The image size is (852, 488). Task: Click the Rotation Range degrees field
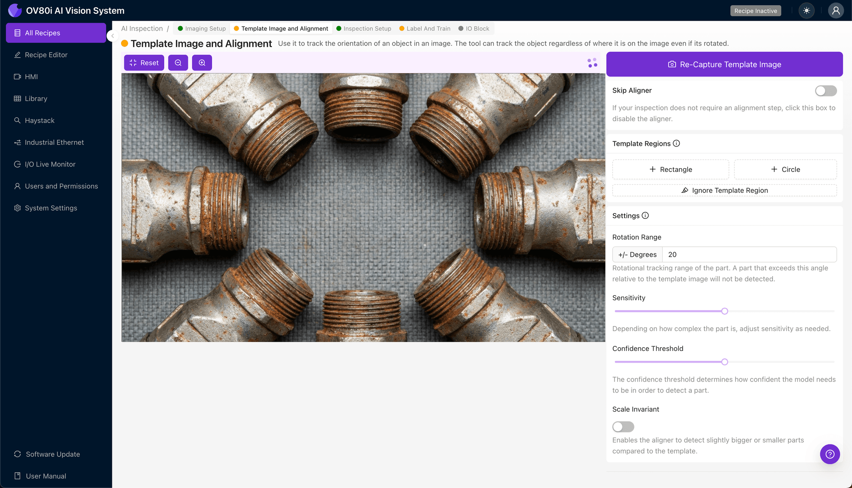tap(749, 255)
